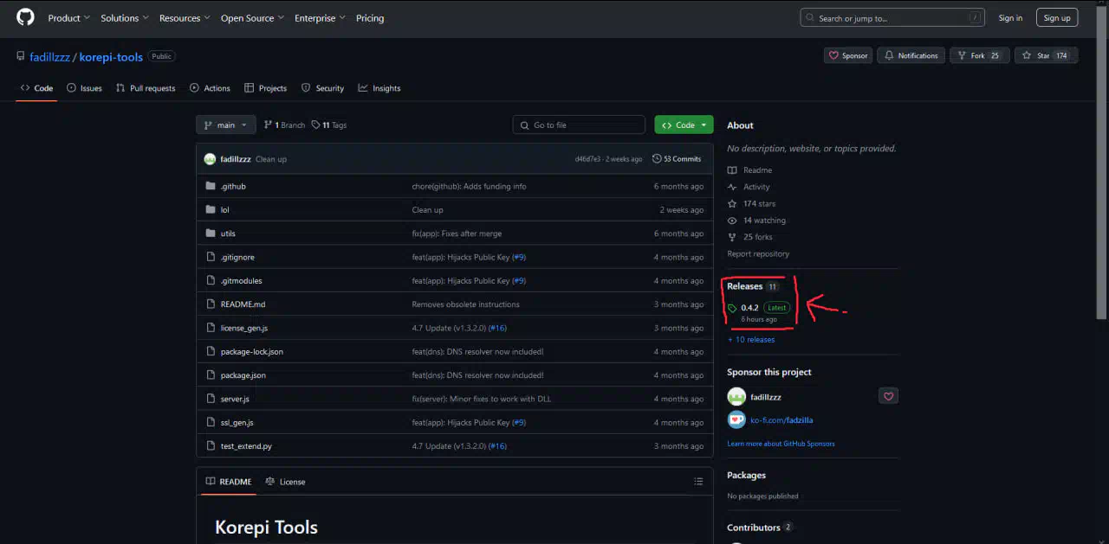This screenshot has height=544, width=1109.
Task: Click the ko-fi icon in sponsor section
Action: coord(736,420)
